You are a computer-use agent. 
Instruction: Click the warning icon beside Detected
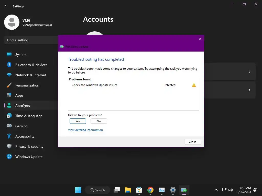click(x=194, y=85)
